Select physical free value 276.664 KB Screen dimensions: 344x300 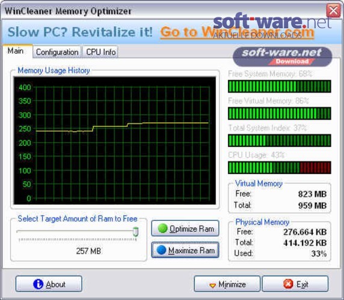305,232
